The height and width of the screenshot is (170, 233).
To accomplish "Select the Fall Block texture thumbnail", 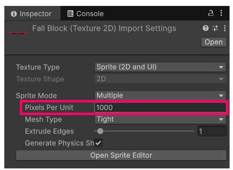I will pyautogui.click(x=18, y=33).
